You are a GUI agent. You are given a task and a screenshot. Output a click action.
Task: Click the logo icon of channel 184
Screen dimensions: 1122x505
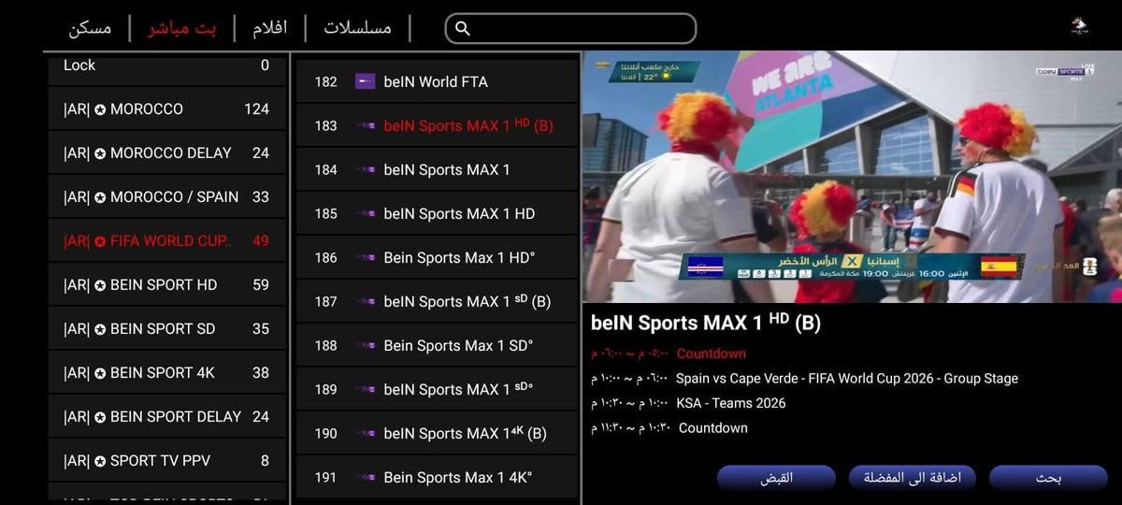[366, 169]
